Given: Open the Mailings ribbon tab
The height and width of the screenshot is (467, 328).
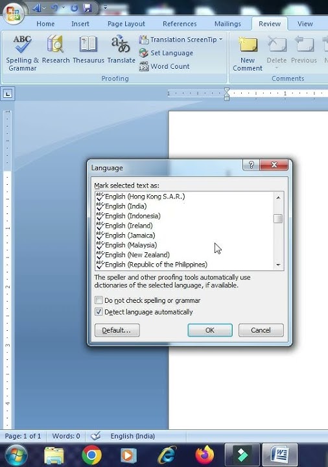Looking at the screenshot, I should click(228, 24).
